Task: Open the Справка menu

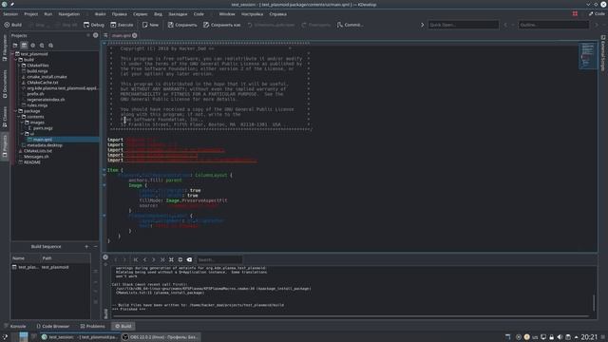Action: coord(278,14)
